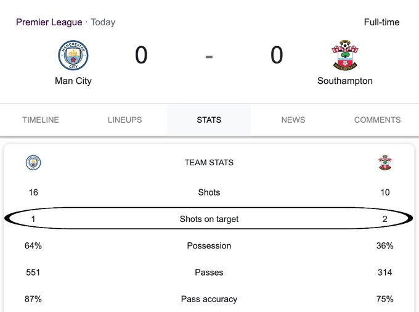Switch to the Lineups tab
419x312 pixels.
pyautogui.click(x=125, y=120)
